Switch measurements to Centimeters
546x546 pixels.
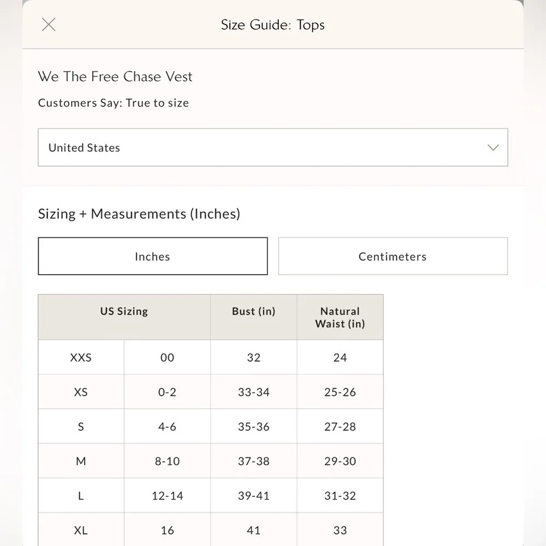pos(393,256)
